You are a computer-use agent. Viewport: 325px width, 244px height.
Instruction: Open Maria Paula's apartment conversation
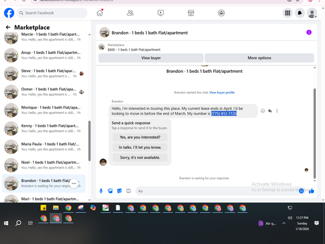(x=44, y=146)
